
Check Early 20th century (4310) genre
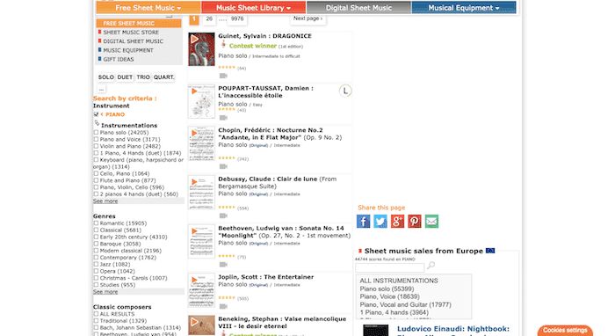96,237
